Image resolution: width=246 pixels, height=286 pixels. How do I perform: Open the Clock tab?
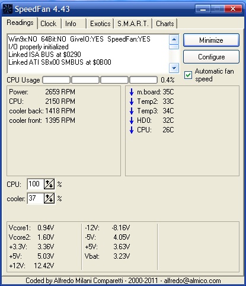point(49,24)
